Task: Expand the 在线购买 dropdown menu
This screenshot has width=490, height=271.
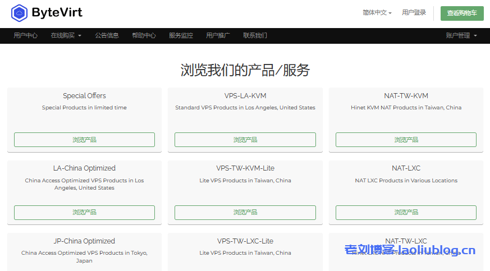Action: [66, 35]
